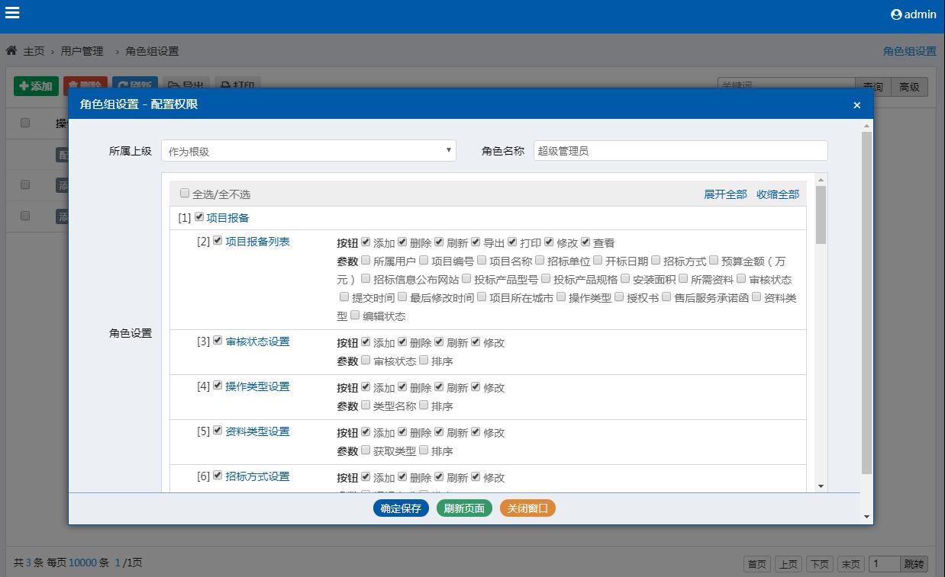Click 查询 button in background page
The width and height of the screenshot is (945, 577).
coord(874,87)
